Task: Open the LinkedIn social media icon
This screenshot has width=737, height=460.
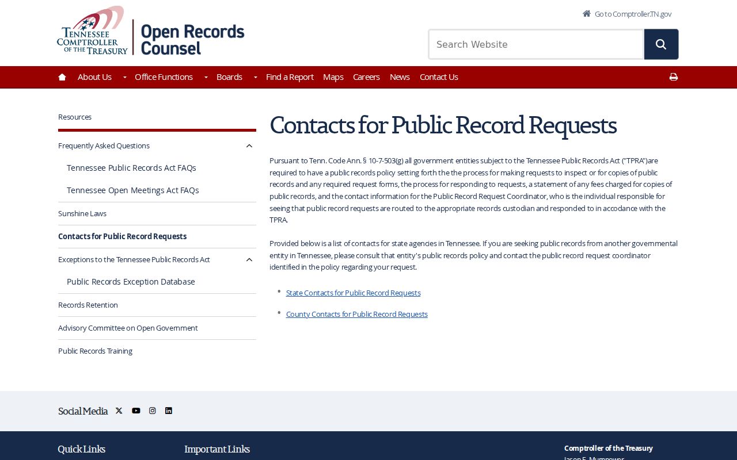Action: tap(169, 411)
